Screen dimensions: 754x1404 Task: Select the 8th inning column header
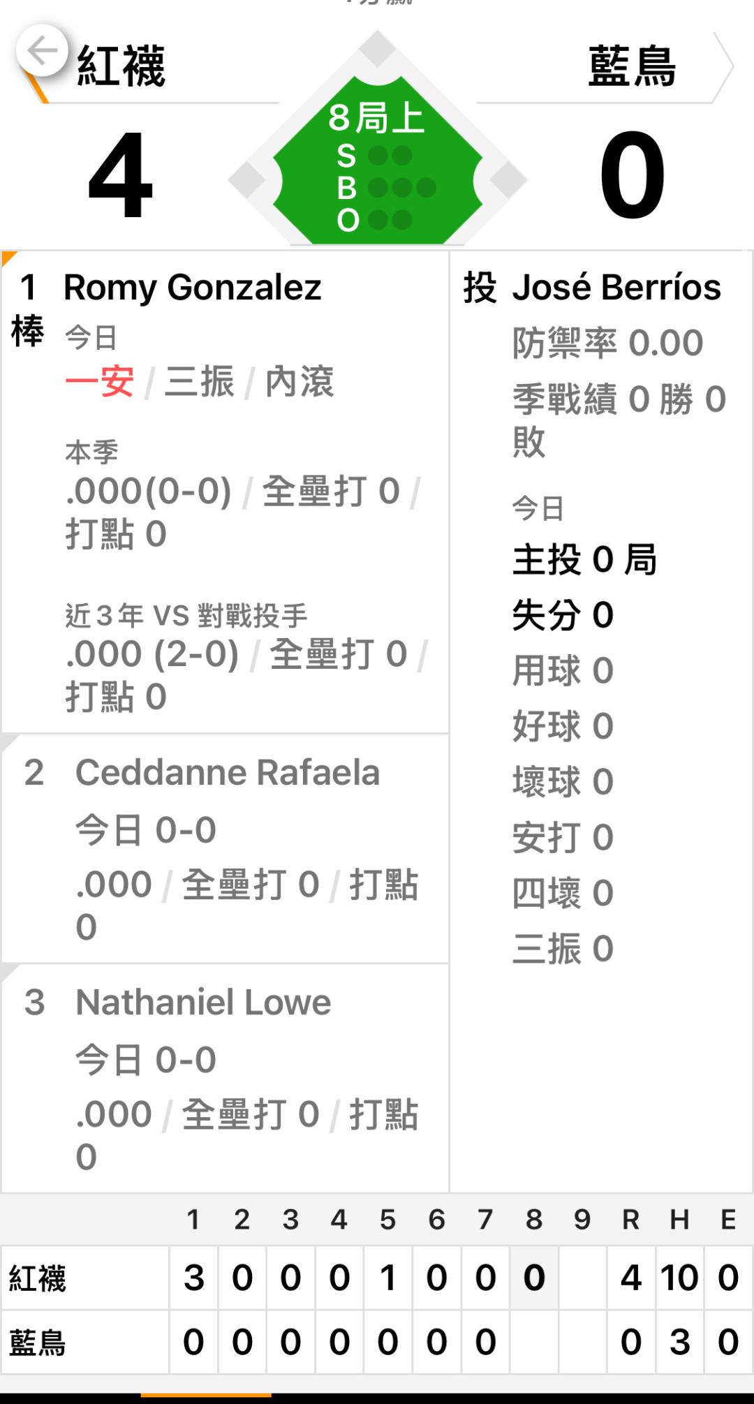coord(534,1220)
